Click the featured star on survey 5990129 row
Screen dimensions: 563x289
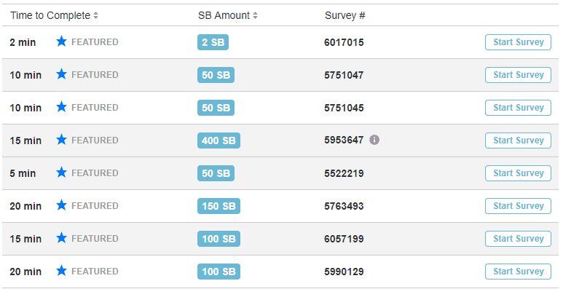point(61,271)
